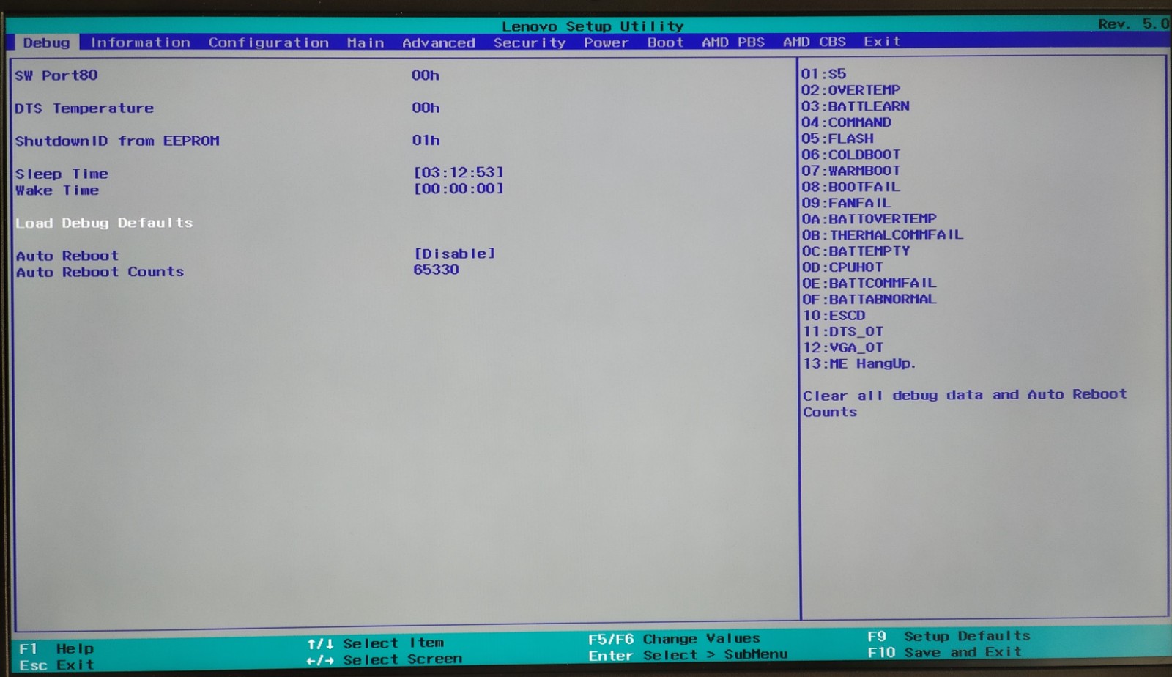The image size is (1172, 677).
Task: Click the 0E:BATTCOMMFAIL code entry
Action: pos(869,284)
